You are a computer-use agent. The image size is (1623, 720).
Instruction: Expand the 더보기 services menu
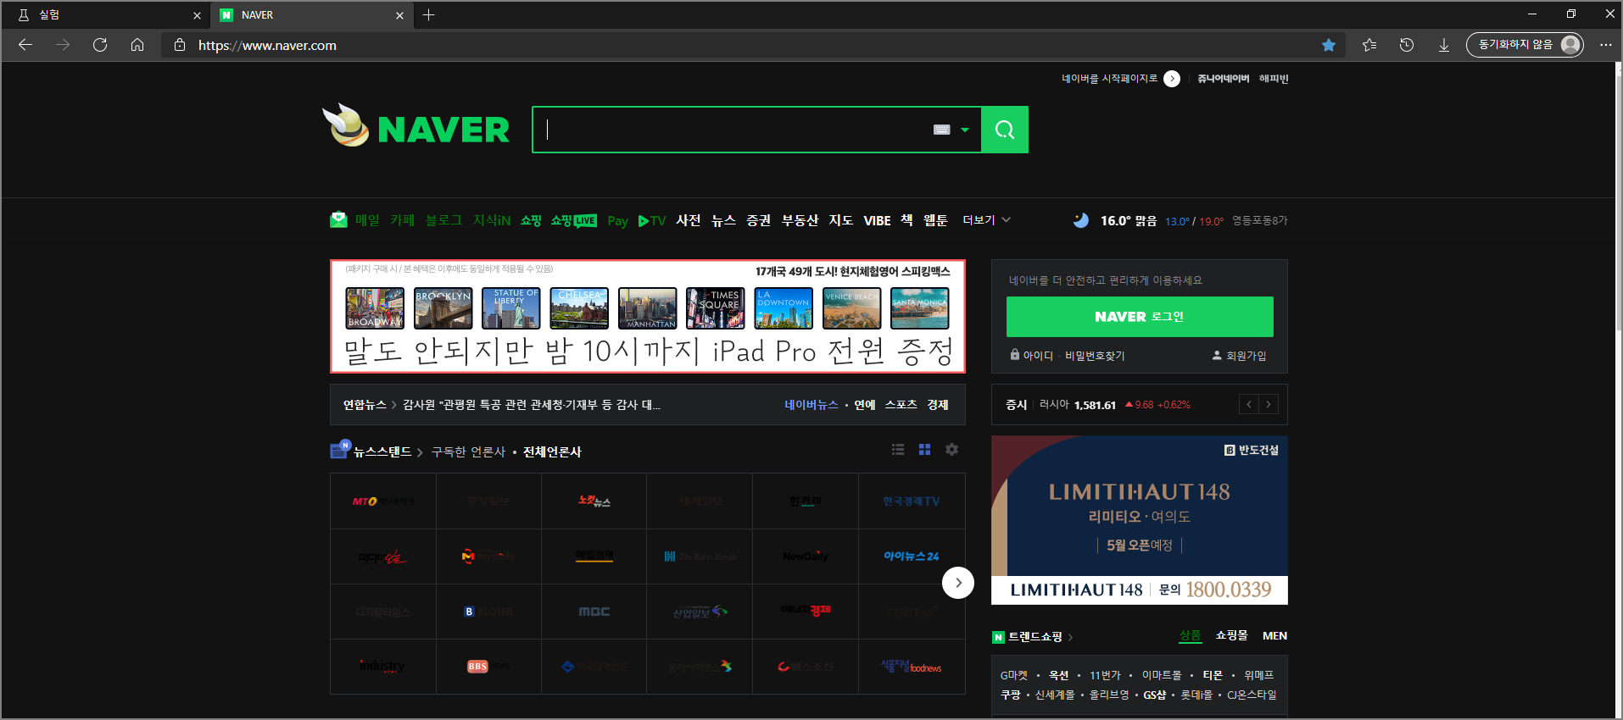click(x=986, y=220)
